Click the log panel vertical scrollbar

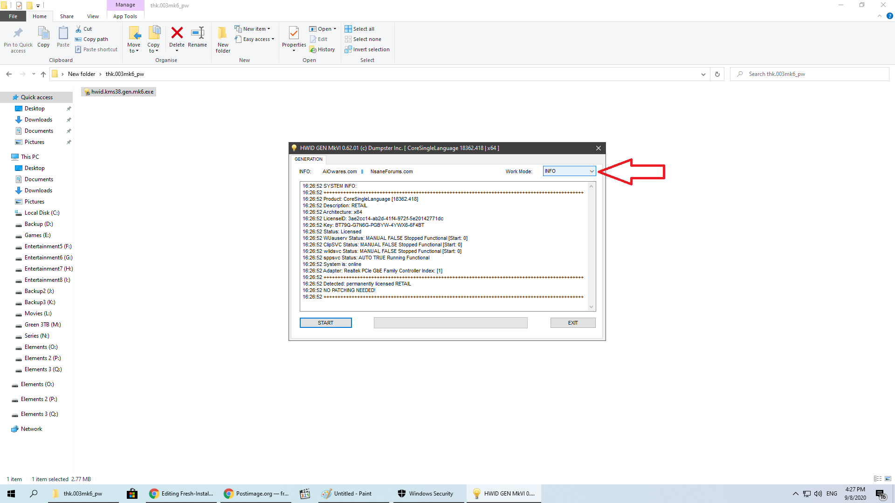[x=591, y=246]
